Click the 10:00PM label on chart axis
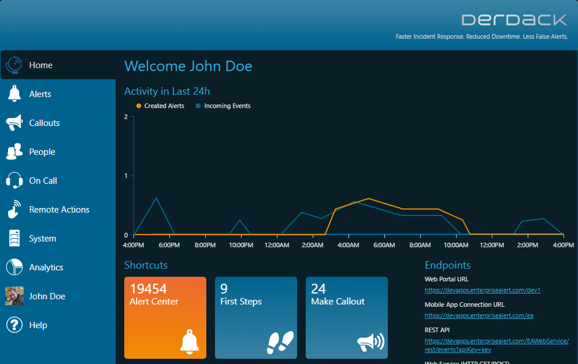This screenshot has height=364, width=578. click(240, 245)
